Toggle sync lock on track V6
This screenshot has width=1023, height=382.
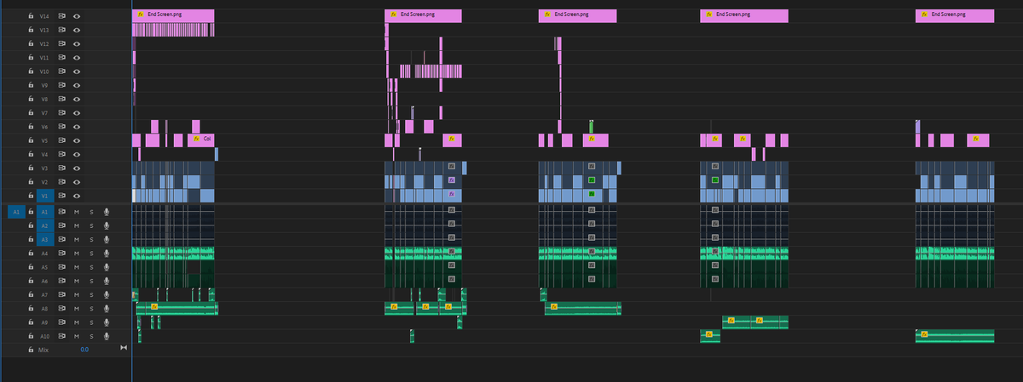coord(62,127)
